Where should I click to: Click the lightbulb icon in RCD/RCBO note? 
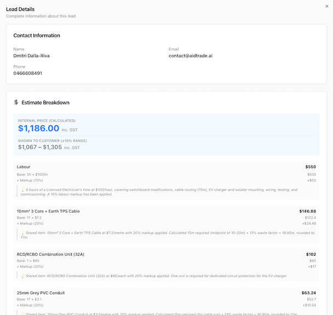click(23, 275)
